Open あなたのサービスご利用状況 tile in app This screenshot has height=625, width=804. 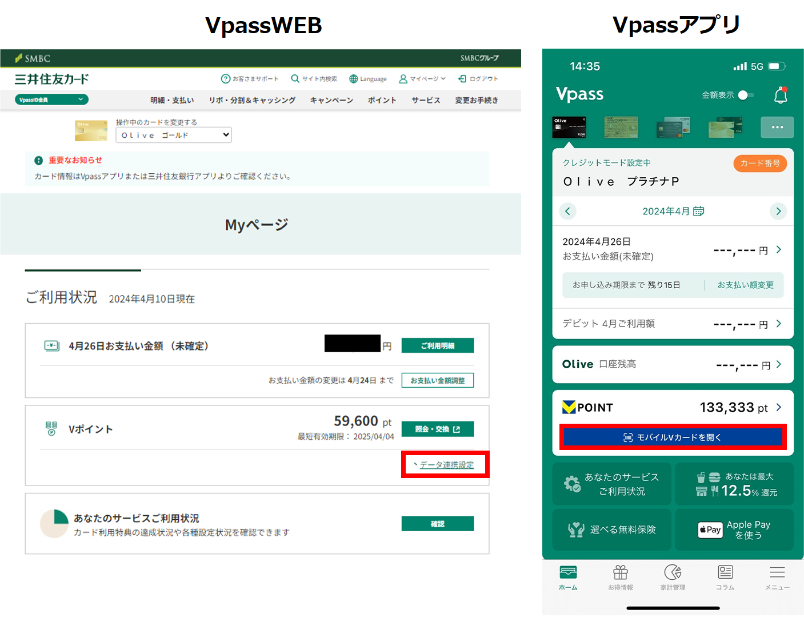[x=611, y=484]
